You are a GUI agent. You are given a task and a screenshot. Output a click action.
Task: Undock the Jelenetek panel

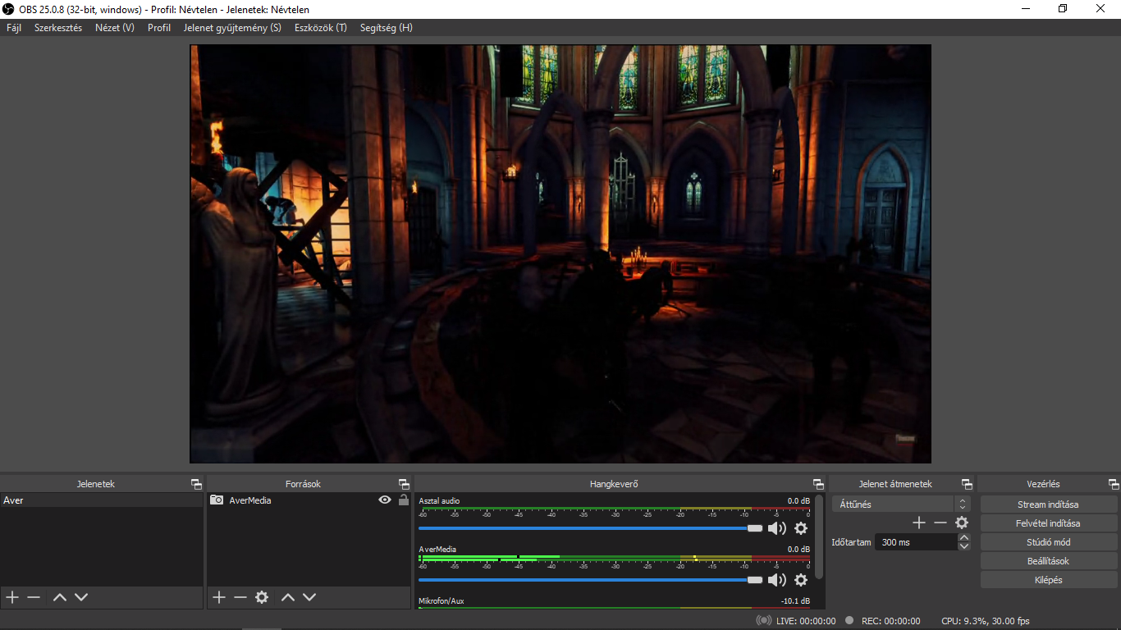[196, 484]
